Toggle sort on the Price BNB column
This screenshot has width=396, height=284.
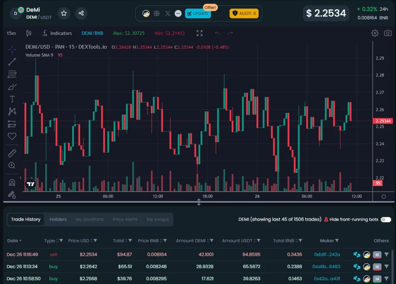[x=161, y=241]
